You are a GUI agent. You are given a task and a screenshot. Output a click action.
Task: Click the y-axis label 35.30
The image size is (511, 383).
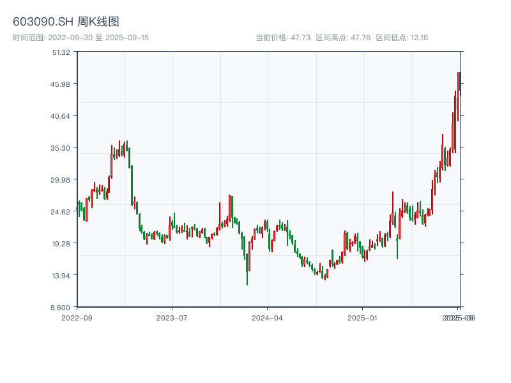[x=60, y=148]
